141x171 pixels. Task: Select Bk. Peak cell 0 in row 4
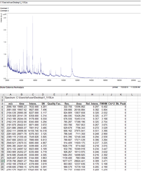tap(121, 107)
